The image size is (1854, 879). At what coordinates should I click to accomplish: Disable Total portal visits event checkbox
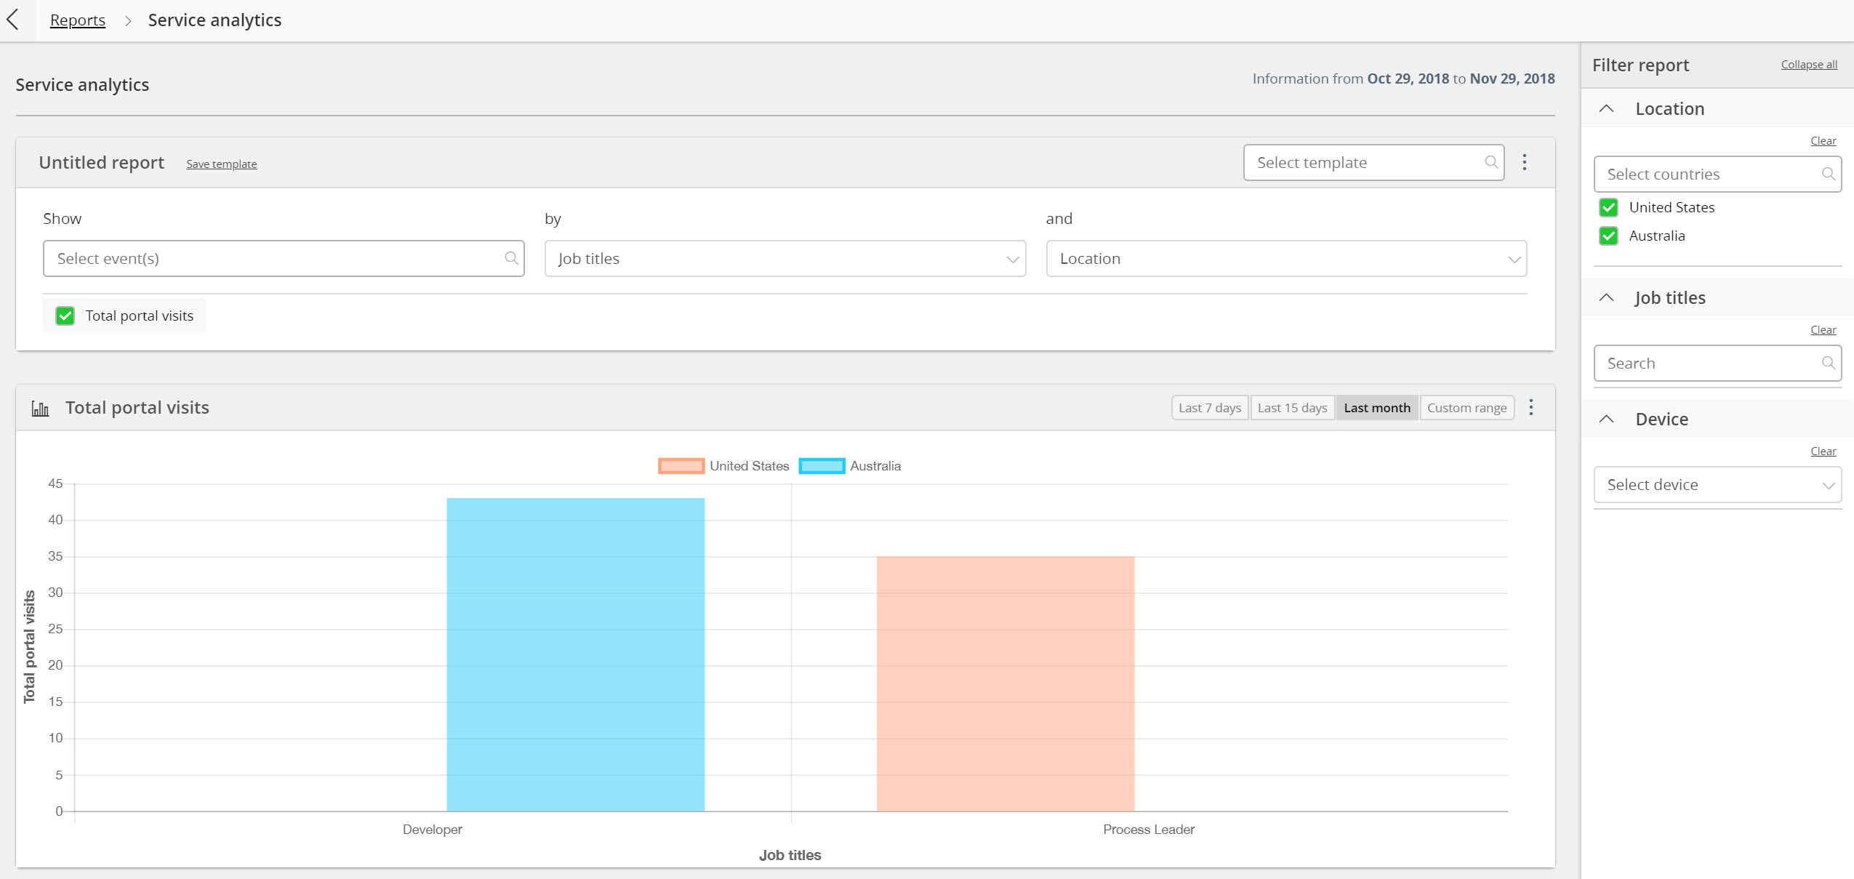coord(66,315)
